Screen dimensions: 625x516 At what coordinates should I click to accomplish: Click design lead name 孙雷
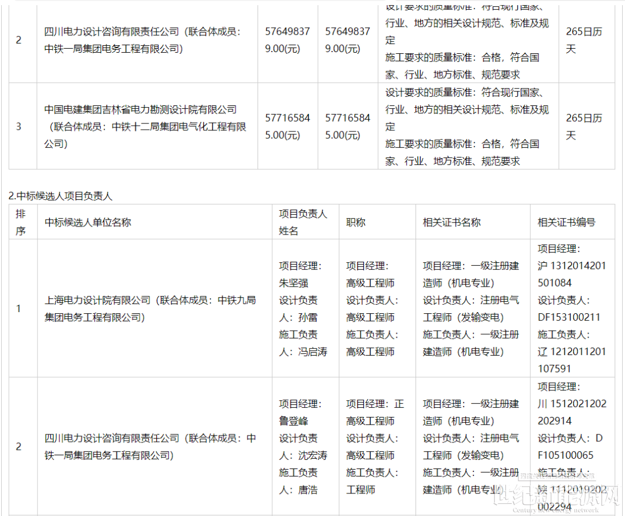tap(308, 317)
